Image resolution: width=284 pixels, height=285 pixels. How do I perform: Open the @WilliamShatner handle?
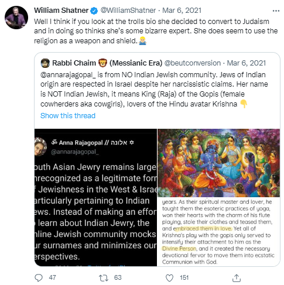tap(128, 11)
